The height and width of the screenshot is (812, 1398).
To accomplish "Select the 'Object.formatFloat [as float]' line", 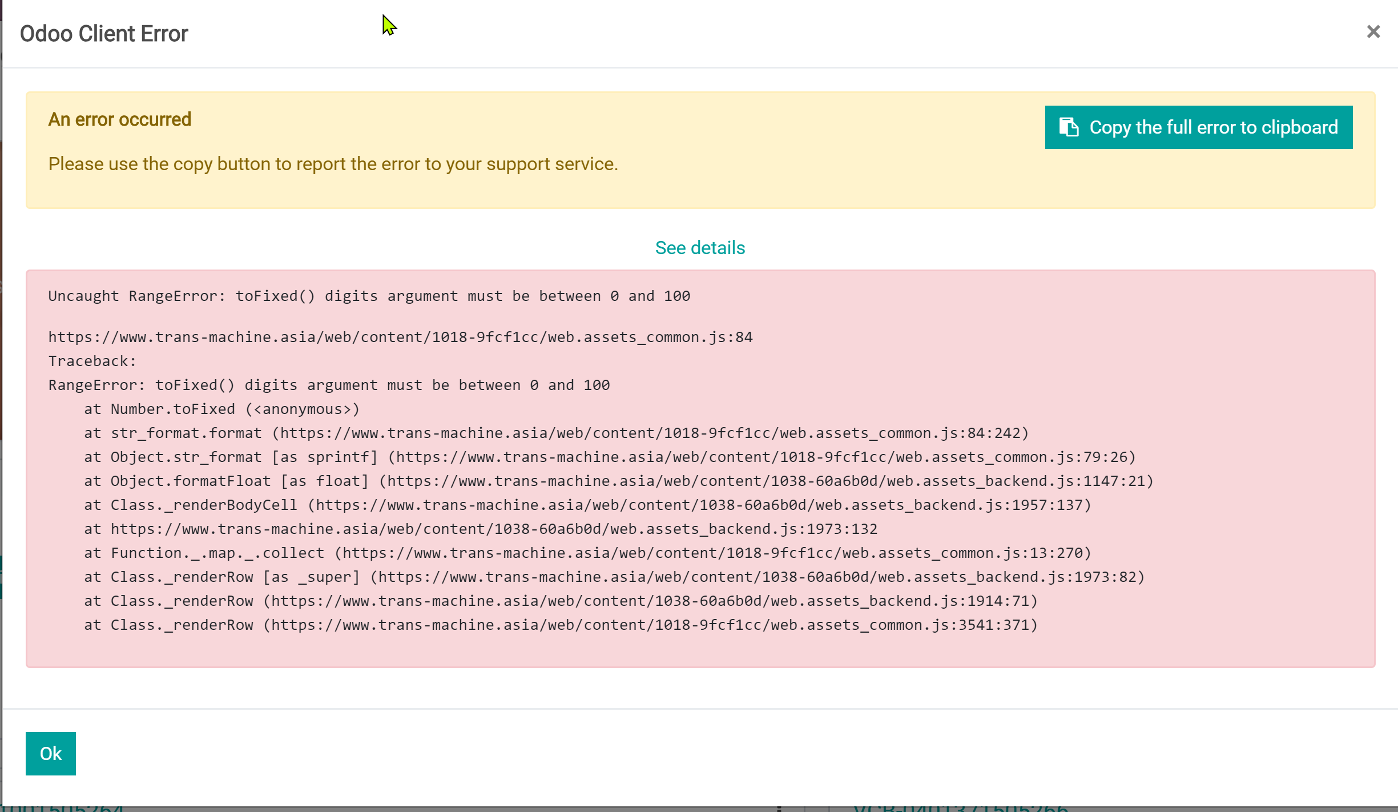I will (x=619, y=481).
